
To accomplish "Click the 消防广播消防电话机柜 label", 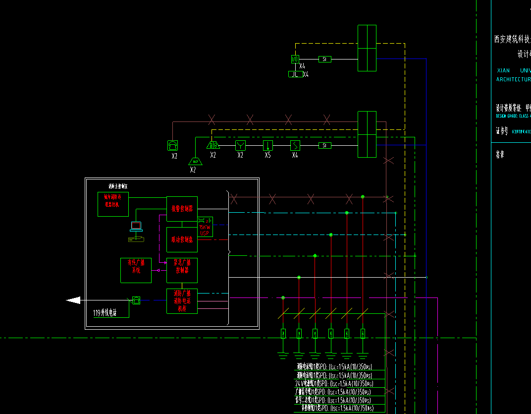I will (x=182, y=301).
